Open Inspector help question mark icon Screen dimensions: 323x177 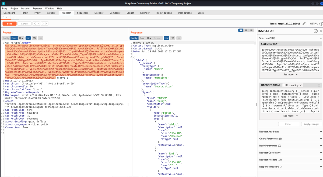click(315, 31)
